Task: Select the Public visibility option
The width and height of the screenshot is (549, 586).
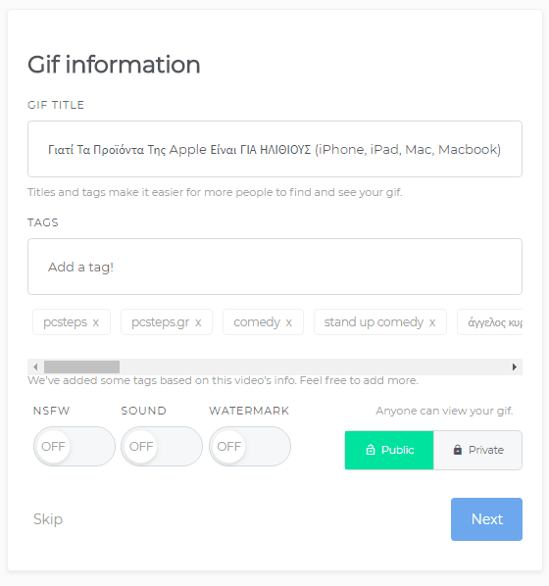Action: point(389,450)
